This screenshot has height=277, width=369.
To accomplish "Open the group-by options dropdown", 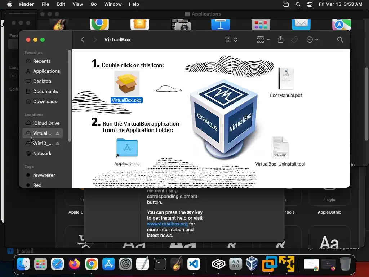I will pos(263,40).
